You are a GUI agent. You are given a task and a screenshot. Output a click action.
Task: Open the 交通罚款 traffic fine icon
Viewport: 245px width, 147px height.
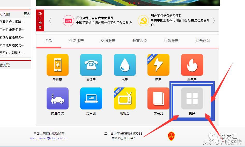57,99
